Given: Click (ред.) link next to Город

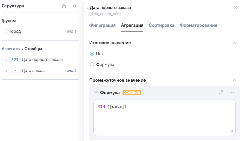Looking at the screenshot, I should pos(70,31).
